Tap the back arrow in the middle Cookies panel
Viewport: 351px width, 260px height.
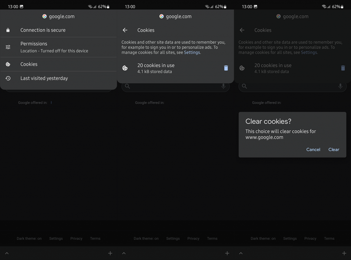click(x=125, y=30)
